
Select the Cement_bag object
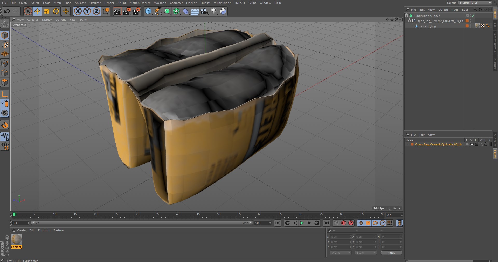(x=427, y=26)
